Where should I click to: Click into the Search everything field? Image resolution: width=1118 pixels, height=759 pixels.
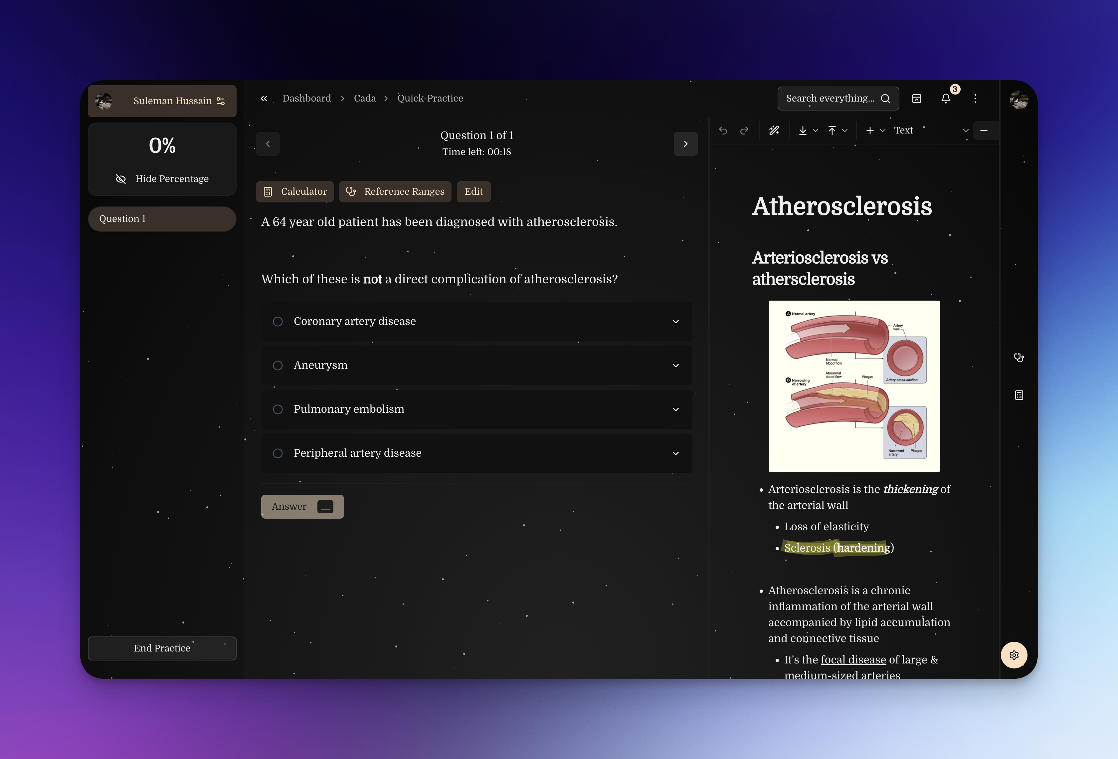pyautogui.click(x=837, y=98)
